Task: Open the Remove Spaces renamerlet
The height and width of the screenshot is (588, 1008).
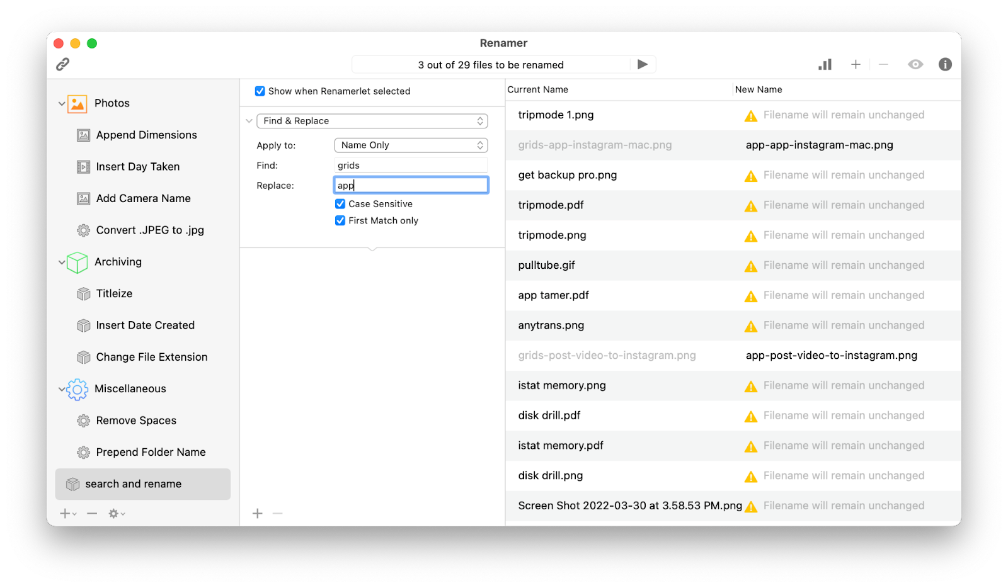Action: point(83,420)
